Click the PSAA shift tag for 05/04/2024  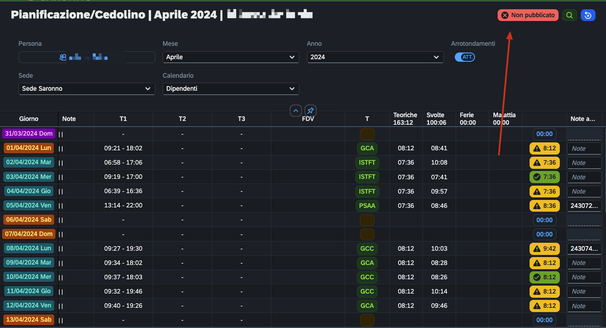pyautogui.click(x=367, y=205)
